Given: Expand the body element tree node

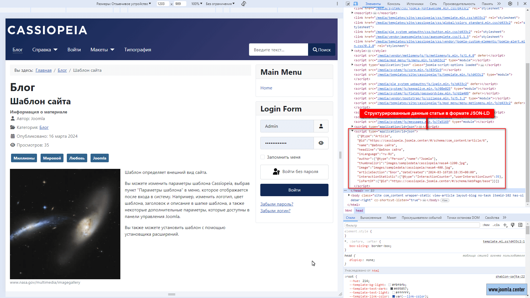Looking at the screenshot, I should 349,195.
